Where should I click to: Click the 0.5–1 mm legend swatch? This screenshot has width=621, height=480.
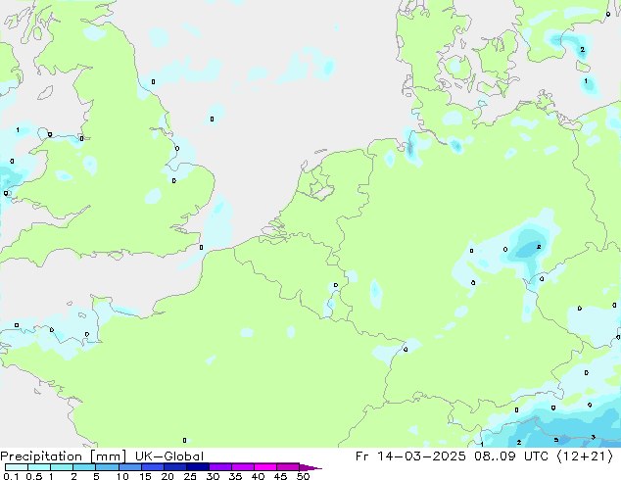tap(39, 467)
